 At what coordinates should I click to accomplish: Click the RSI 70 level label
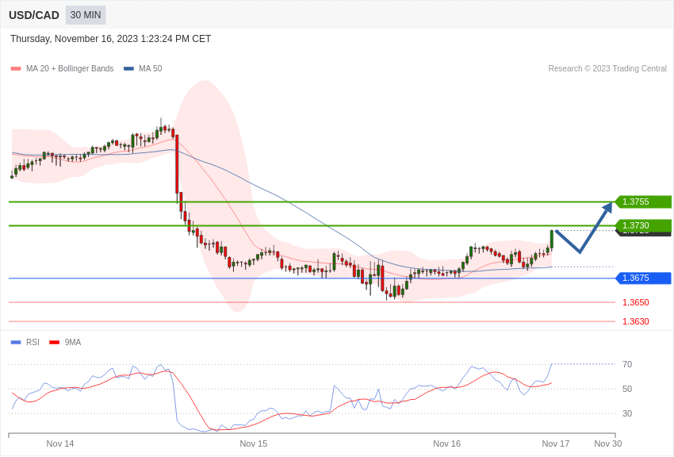[627, 364]
